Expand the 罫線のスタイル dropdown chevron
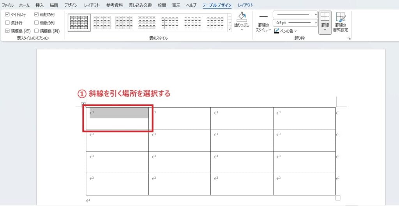This screenshot has width=399, height=206. (x=270, y=30)
